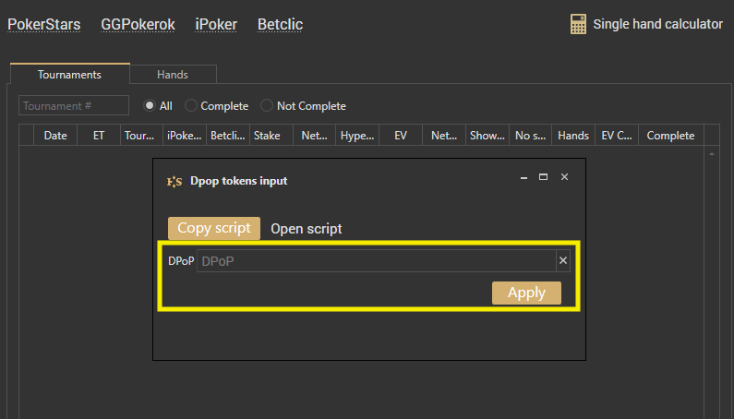The image size is (734, 419).
Task: Choose the Not Complete radio option
Action: 268,106
